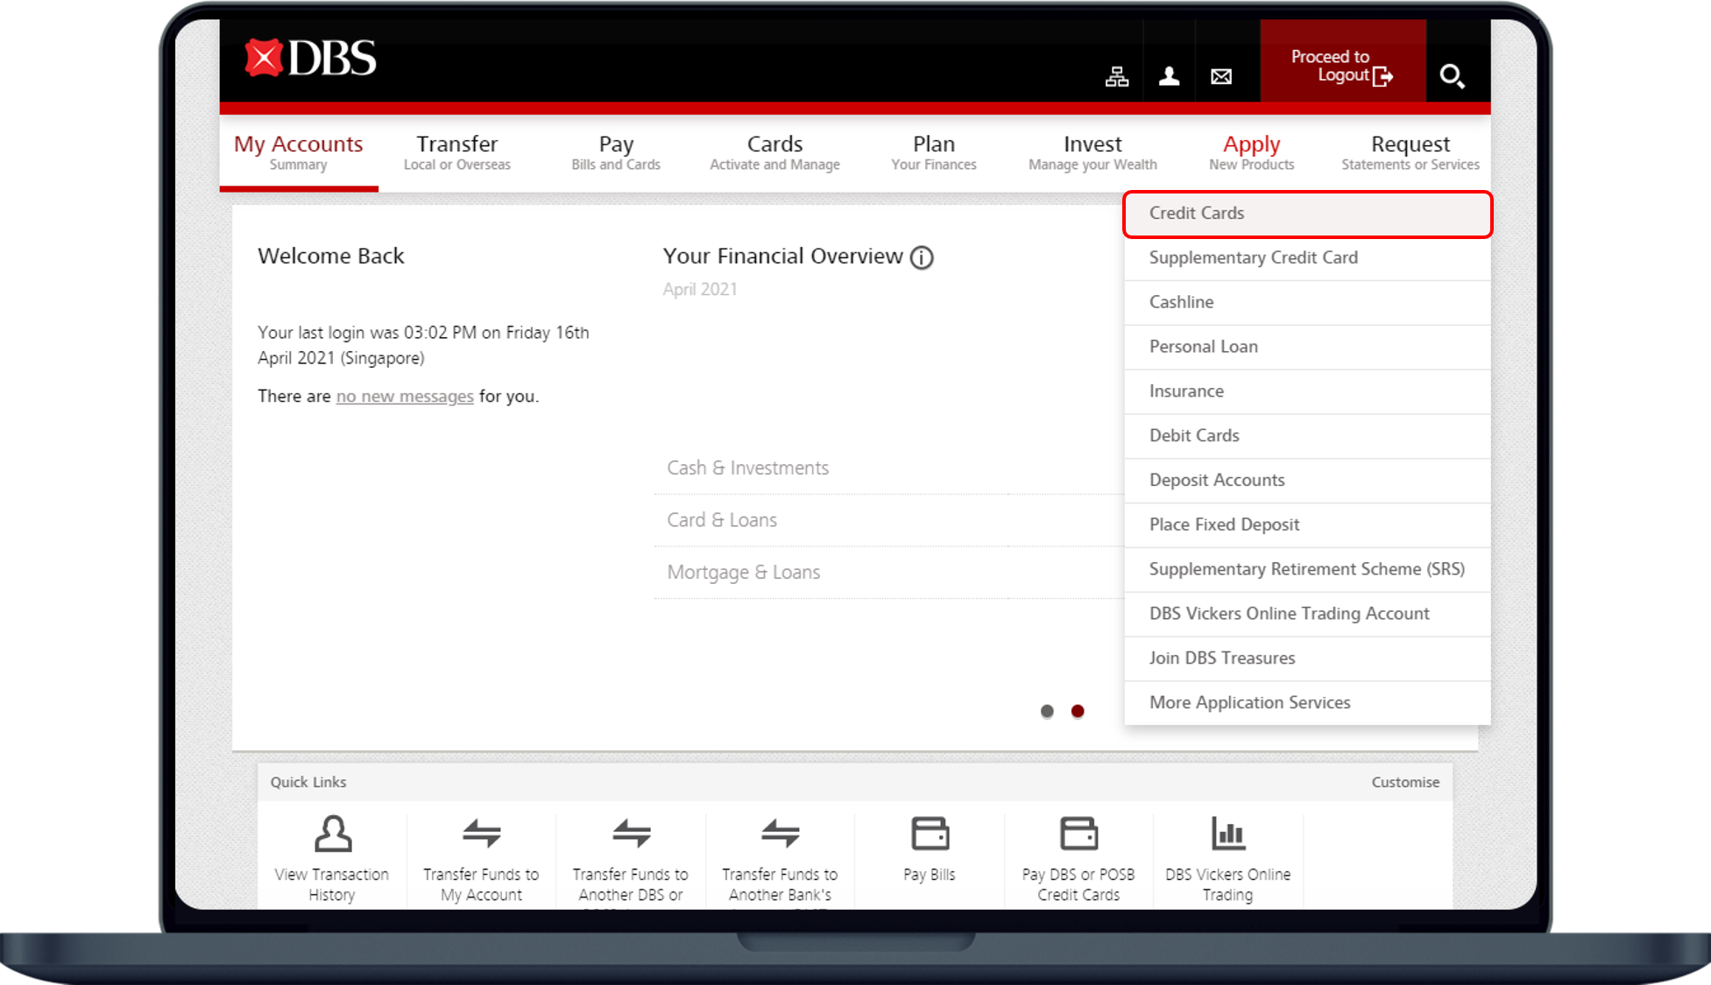The width and height of the screenshot is (1711, 985).
Task: Click More Application Services option
Action: [1248, 702]
